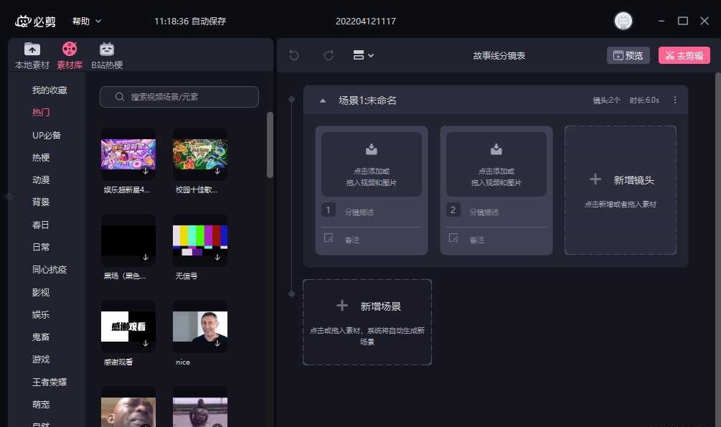Open 娱乐超新星 material thumbnail
The height and width of the screenshot is (427, 721).
[x=128, y=154]
